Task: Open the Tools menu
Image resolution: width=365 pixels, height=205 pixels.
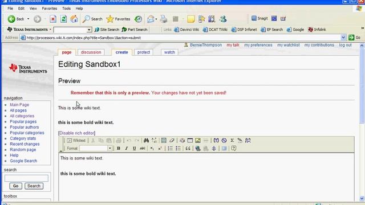Action: [x=66, y=9]
